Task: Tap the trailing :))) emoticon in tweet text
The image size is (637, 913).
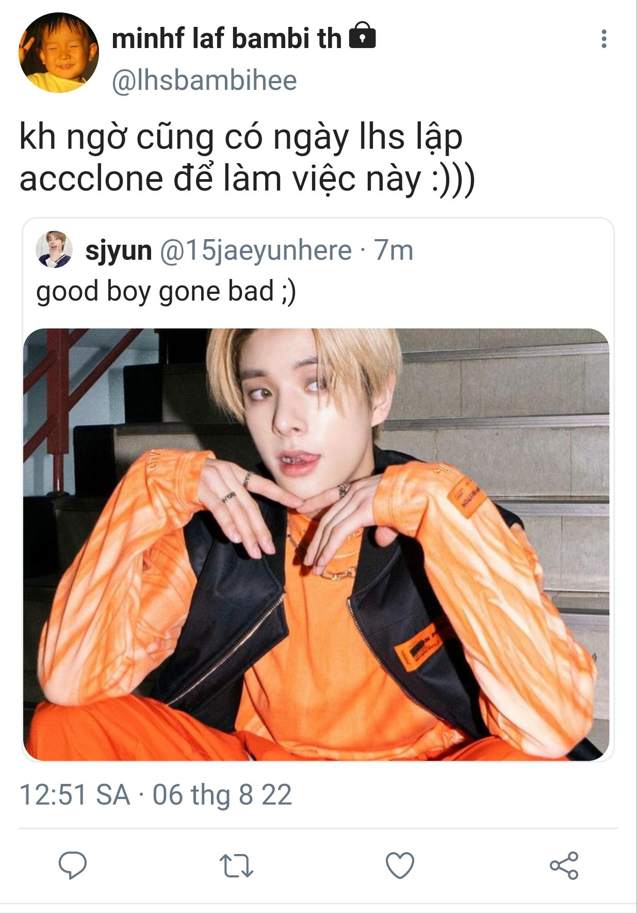Action: pos(453,179)
